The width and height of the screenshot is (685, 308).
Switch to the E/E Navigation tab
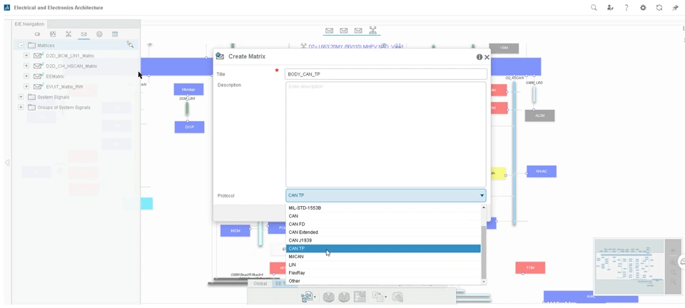(x=29, y=24)
